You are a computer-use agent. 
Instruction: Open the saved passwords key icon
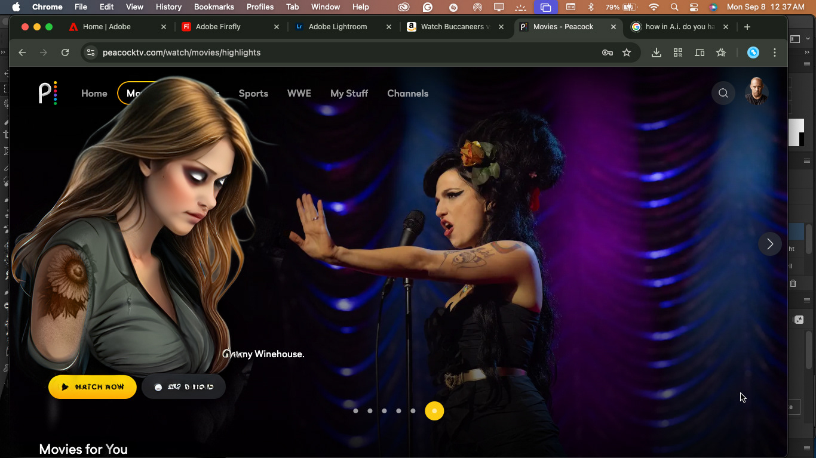pos(608,52)
